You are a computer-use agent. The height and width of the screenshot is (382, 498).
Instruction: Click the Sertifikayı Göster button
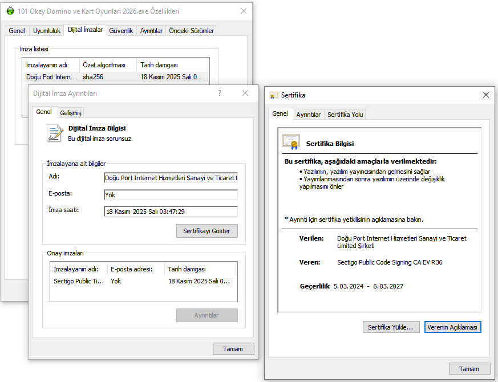click(x=207, y=231)
